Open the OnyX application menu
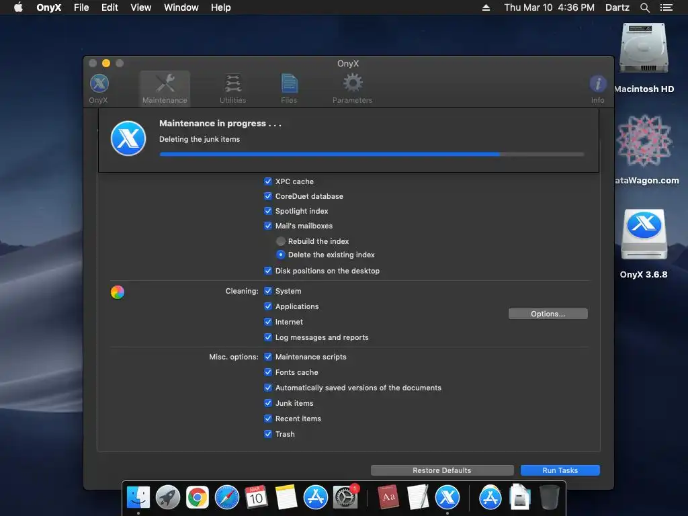The width and height of the screenshot is (688, 516). pyautogui.click(x=48, y=7)
